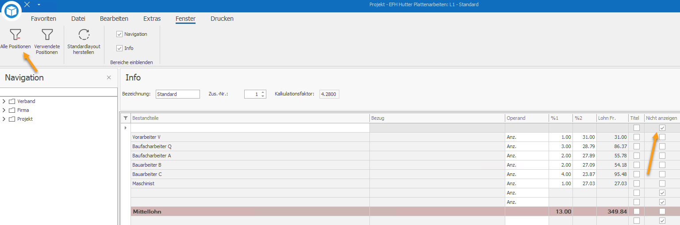This screenshot has height=225, width=680.
Task: Click the Navigation search field
Action: click(x=58, y=92)
